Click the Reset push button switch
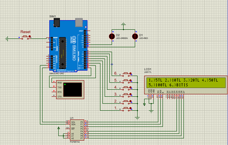The width and height of the screenshot is (228, 145). (25, 37)
